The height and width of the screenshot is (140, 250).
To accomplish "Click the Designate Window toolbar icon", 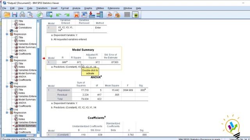I will click(135, 15).
